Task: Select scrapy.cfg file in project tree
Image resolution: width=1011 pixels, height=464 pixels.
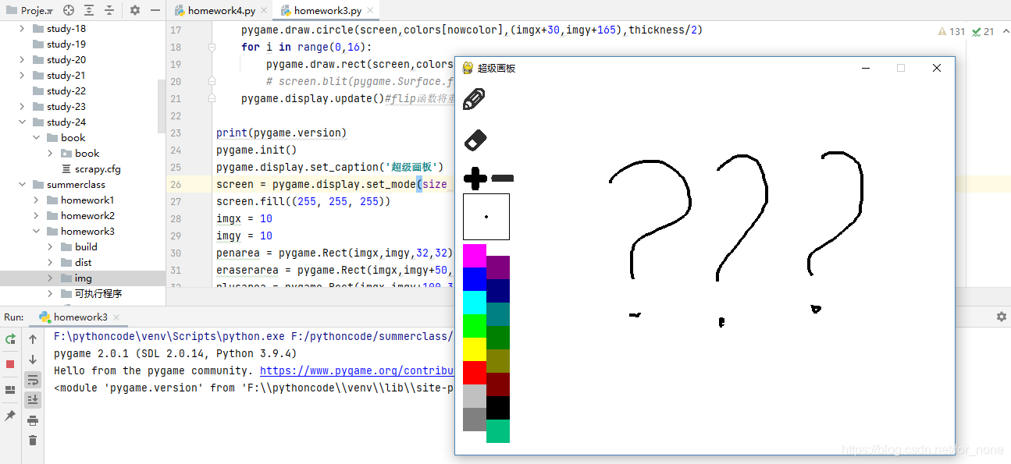Action: (98, 169)
